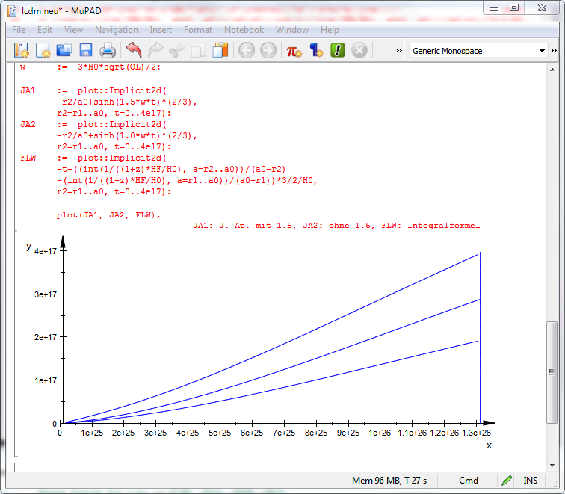Click the vertical scrollbar thumb
Image resolution: width=565 pixels, height=494 pixels.
552,360
